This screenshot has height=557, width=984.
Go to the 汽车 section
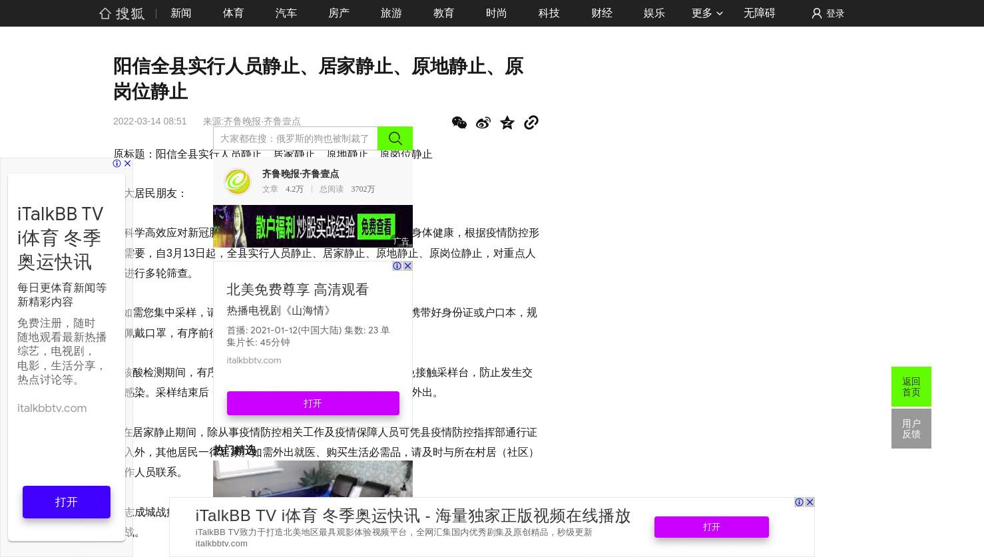tap(286, 13)
